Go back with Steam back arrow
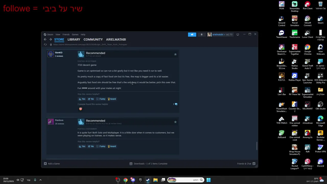The image size is (327, 184). [45, 39]
